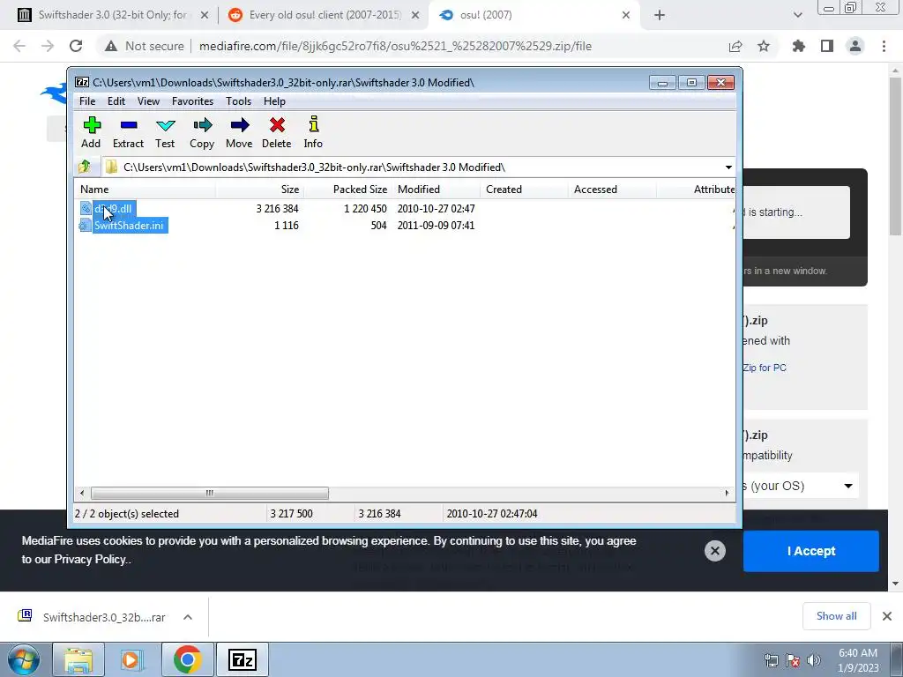Click the red Delete icon
The image size is (903, 677).
(x=276, y=132)
